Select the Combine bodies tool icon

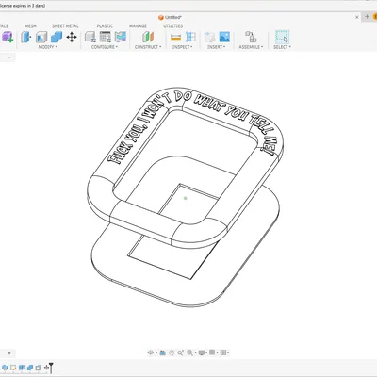(x=57, y=37)
